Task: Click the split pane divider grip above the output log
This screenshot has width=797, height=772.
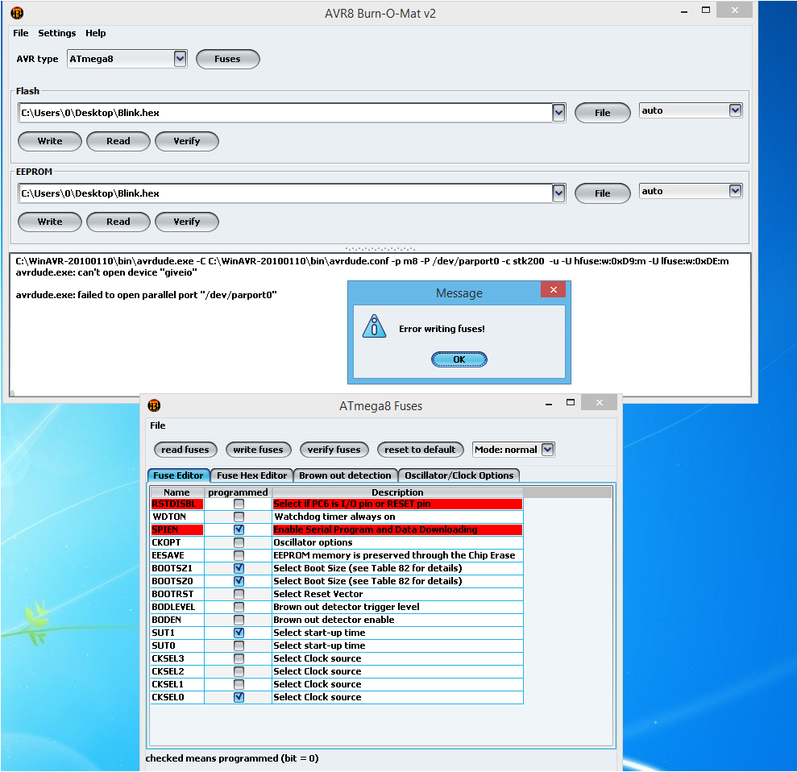Action: pos(380,249)
